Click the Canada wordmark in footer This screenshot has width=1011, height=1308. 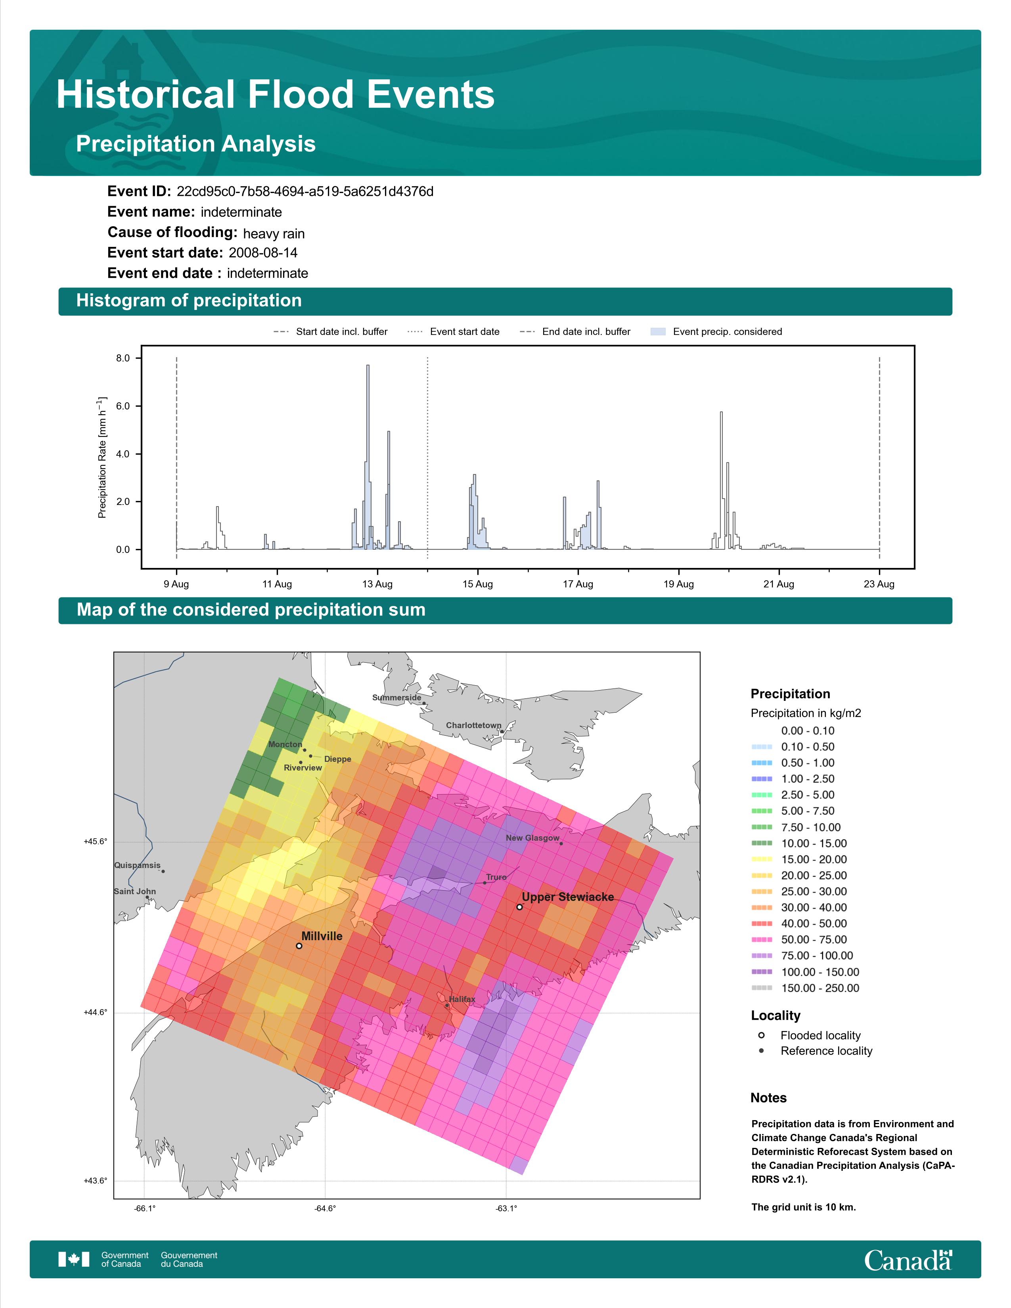[908, 1260]
